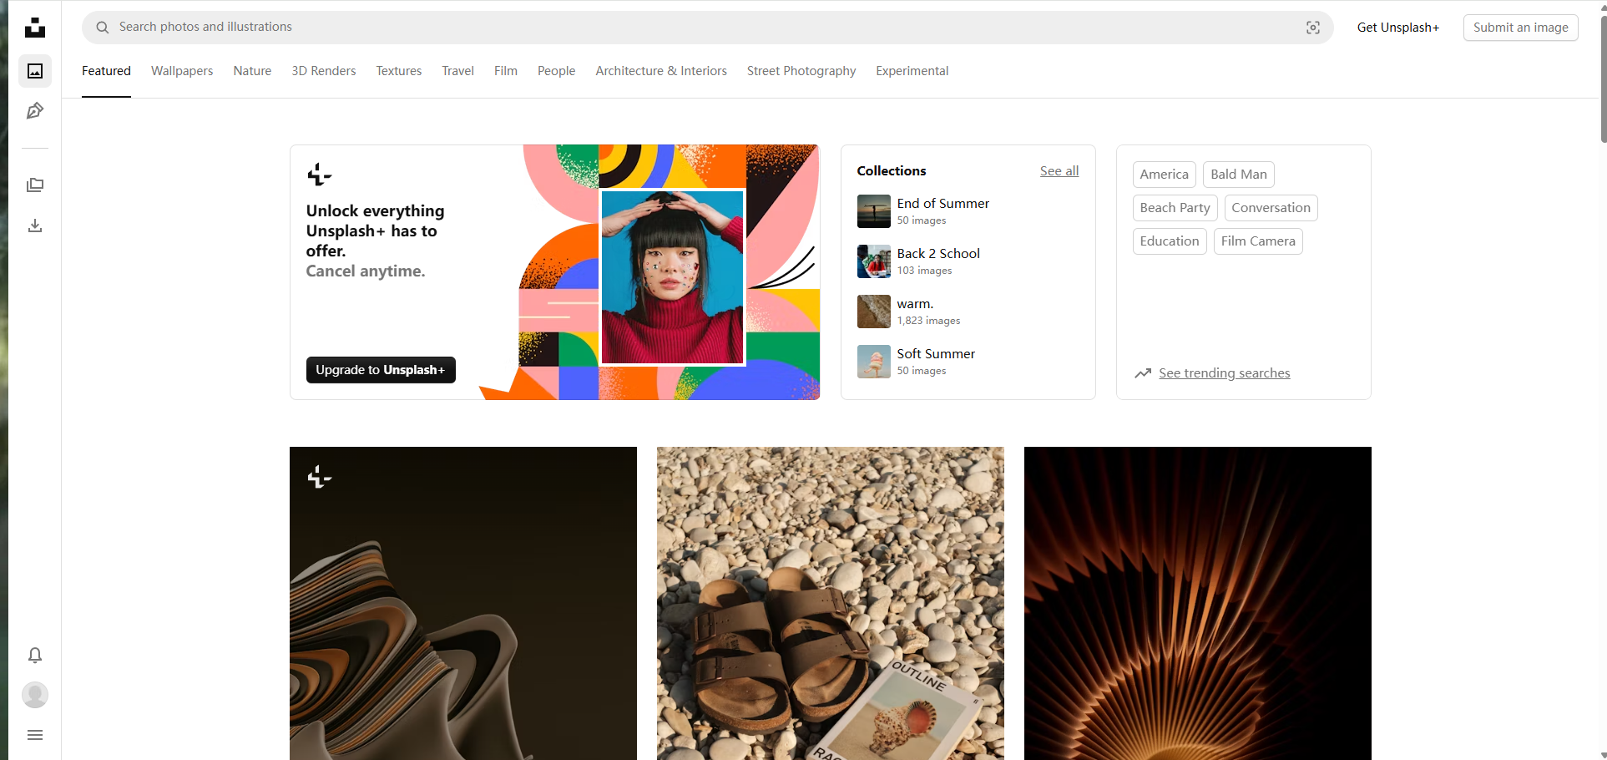
Task: Open the Illustrations pen icon in sidebar
Action: click(x=35, y=110)
